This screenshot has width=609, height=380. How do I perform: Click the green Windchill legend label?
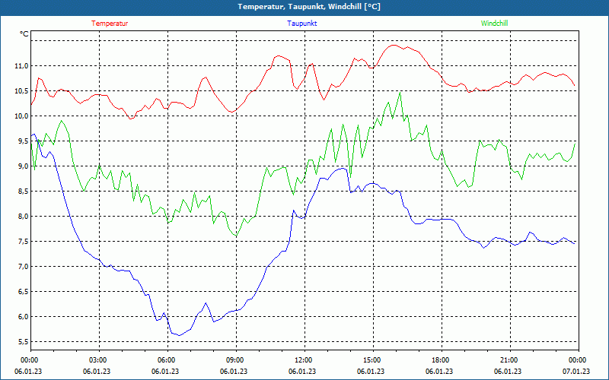pyautogui.click(x=494, y=24)
